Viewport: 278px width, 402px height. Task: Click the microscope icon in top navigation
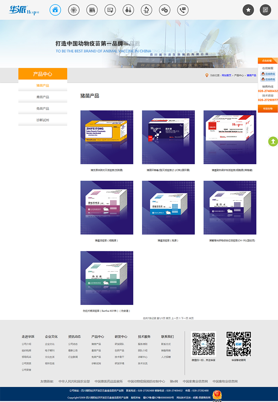(147, 10)
